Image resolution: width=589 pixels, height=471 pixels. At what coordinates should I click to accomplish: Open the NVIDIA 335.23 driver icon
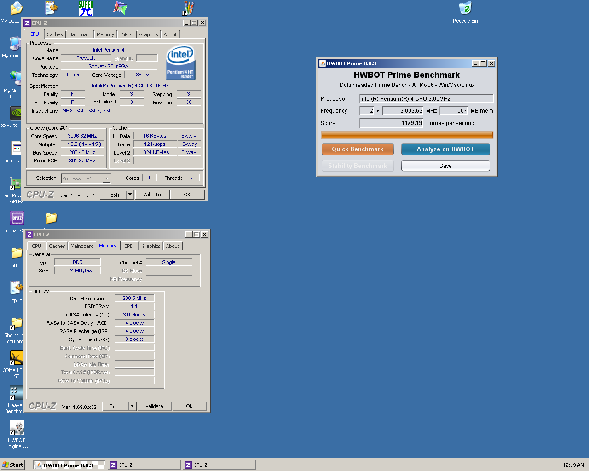pos(16,113)
